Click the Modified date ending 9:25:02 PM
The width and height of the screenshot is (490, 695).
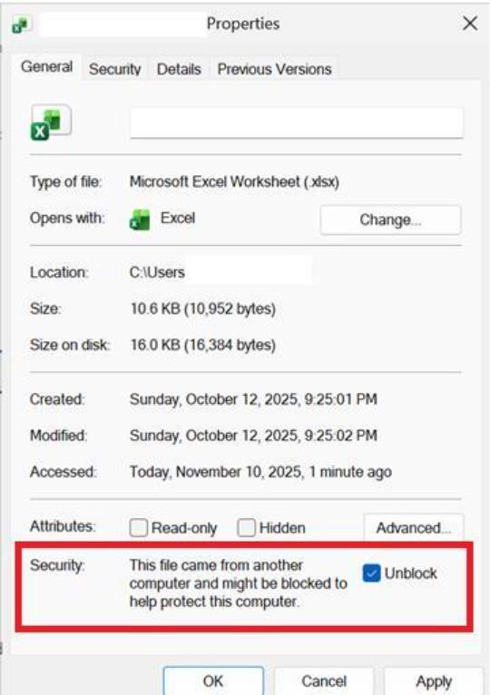[x=253, y=436]
